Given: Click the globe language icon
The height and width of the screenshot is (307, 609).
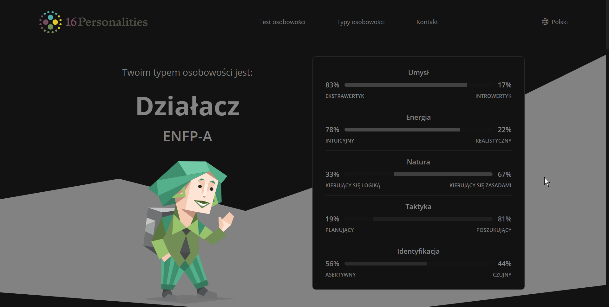Looking at the screenshot, I should tap(545, 22).
